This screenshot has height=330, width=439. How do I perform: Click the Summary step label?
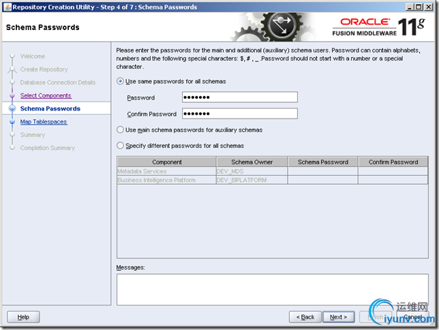pos(33,135)
